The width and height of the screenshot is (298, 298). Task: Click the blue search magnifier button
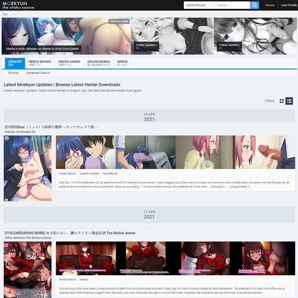click(x=255, y=5)
